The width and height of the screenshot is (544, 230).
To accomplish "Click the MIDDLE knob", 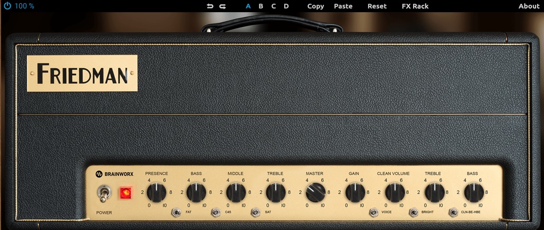I will [x=236, y=192].
